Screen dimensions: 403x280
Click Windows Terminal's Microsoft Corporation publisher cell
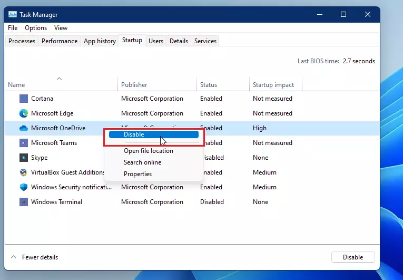coord(152,202)
